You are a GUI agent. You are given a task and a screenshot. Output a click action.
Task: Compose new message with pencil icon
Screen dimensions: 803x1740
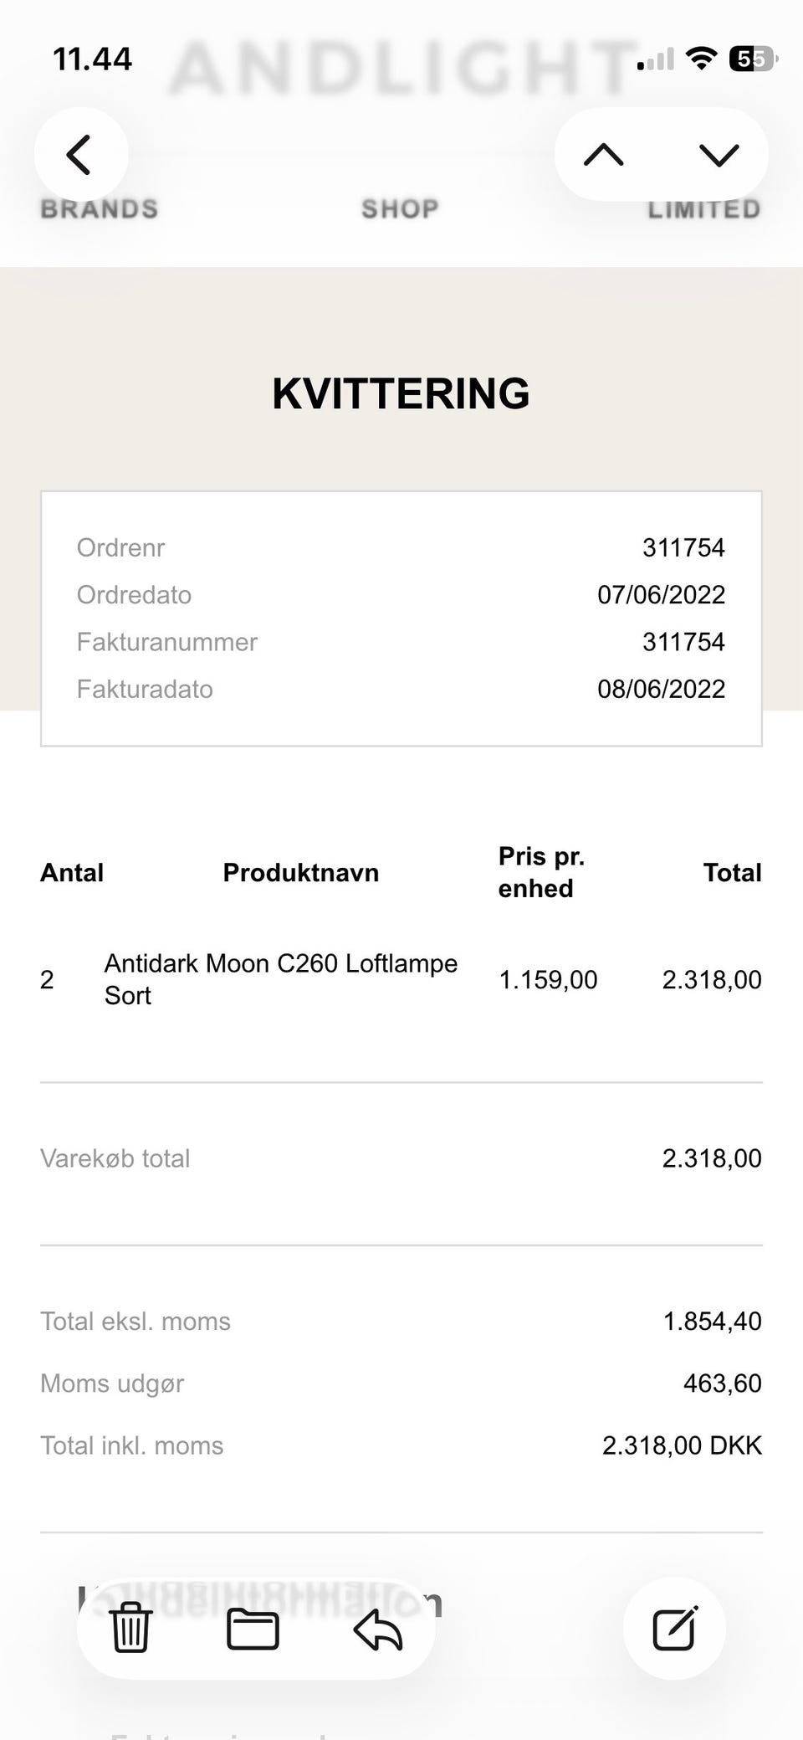tap(674, 1628)
